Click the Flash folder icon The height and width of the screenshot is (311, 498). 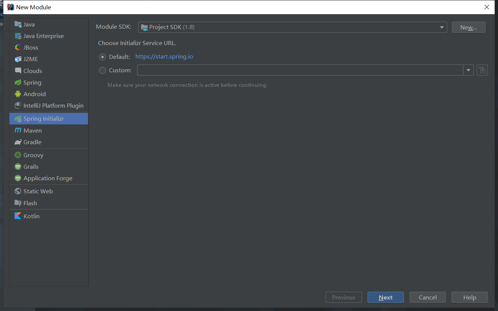click(18, 203)
